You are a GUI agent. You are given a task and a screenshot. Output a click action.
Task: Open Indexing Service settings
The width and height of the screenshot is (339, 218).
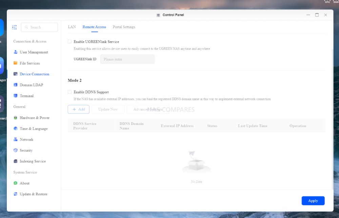[x=33, y=161]
